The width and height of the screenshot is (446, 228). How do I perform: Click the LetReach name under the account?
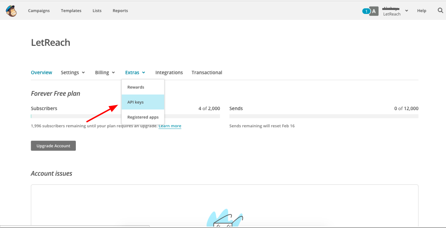point(392,14)
